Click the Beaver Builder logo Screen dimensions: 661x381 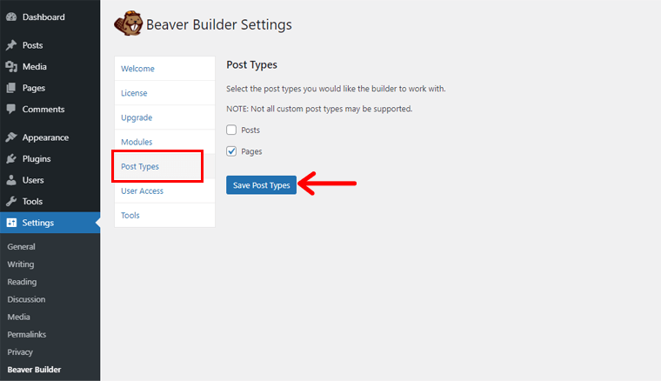point(129,24)
